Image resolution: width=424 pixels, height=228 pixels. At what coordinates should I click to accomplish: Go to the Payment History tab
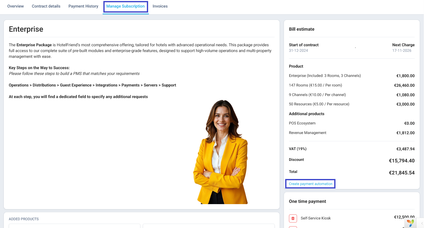[83, 6]
